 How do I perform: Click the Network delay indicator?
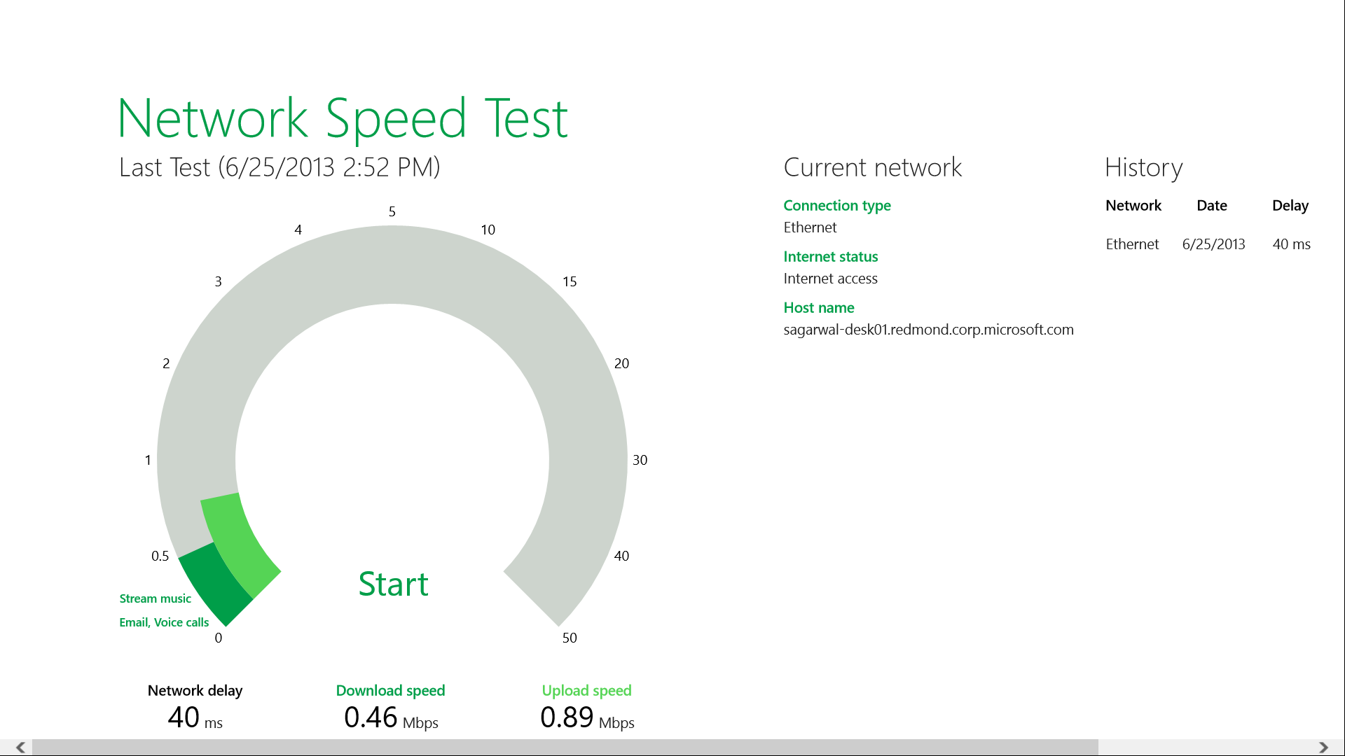click(194, 706)
